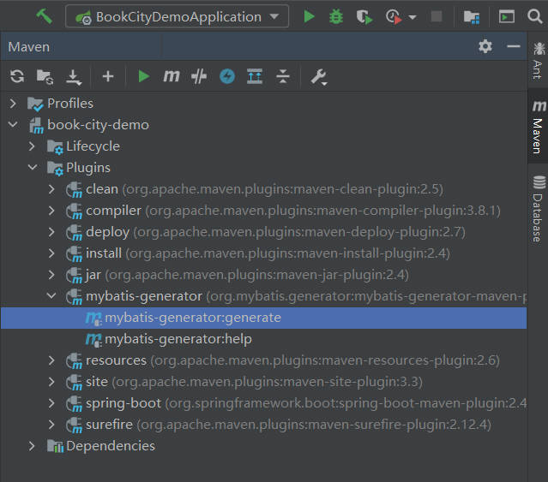Run the selected Maven build
548x482 pixels.
pos(143,77)
